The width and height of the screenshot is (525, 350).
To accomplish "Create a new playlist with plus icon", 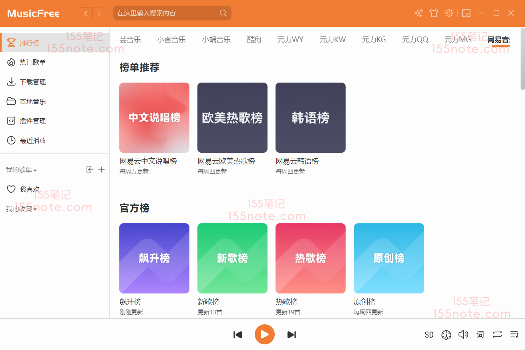I will [x=102, y=170].
